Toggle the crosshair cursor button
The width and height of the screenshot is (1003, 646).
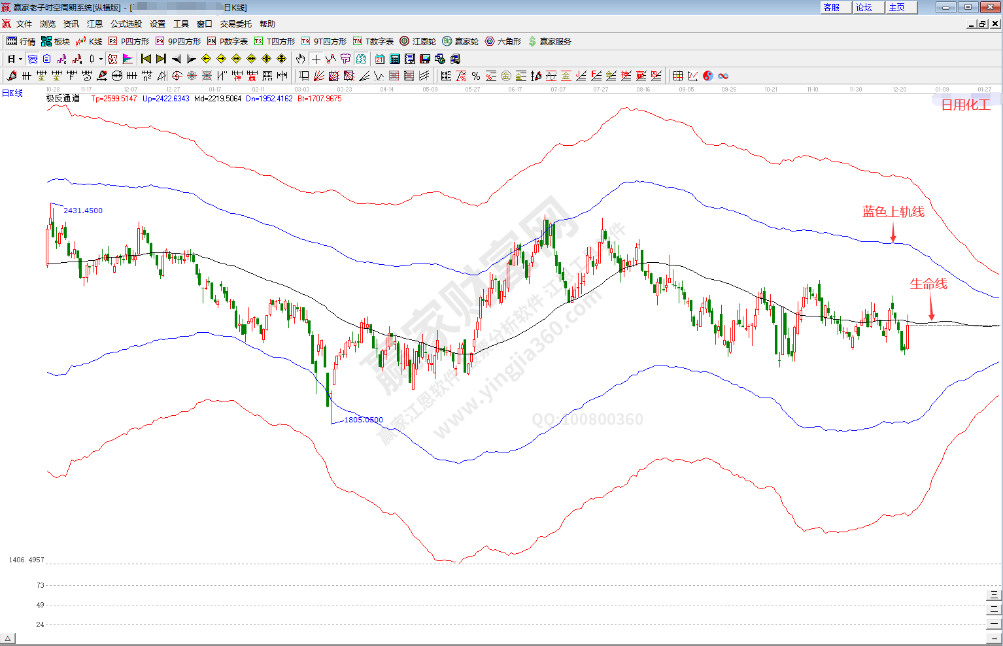pos(316,59)
